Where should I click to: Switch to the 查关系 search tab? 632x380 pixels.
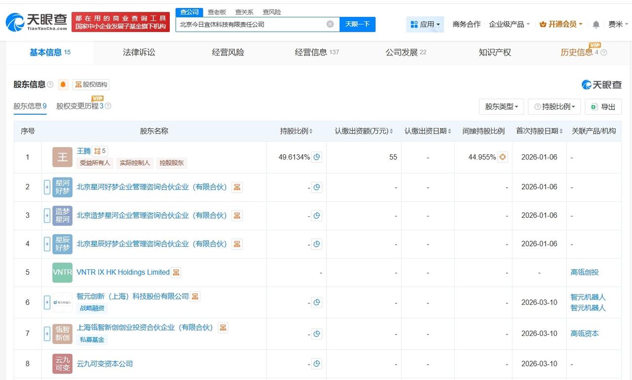(x=244, y=12)
